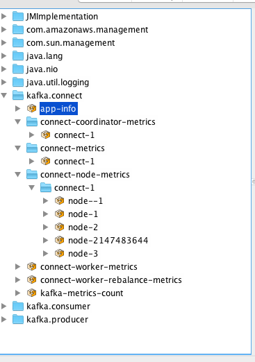Expand connect-1 under connect-coordinator-metrics
The width and height of the screenshot is (255, 362).
point(32,135)
